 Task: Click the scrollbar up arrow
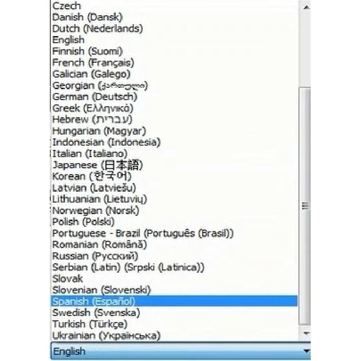[x=306, y=8]
